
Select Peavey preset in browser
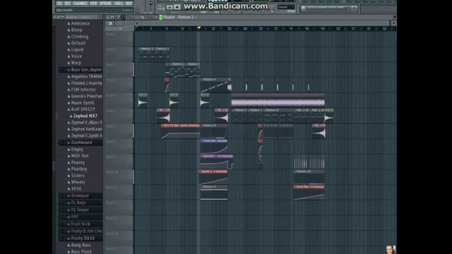coord(78,163)
